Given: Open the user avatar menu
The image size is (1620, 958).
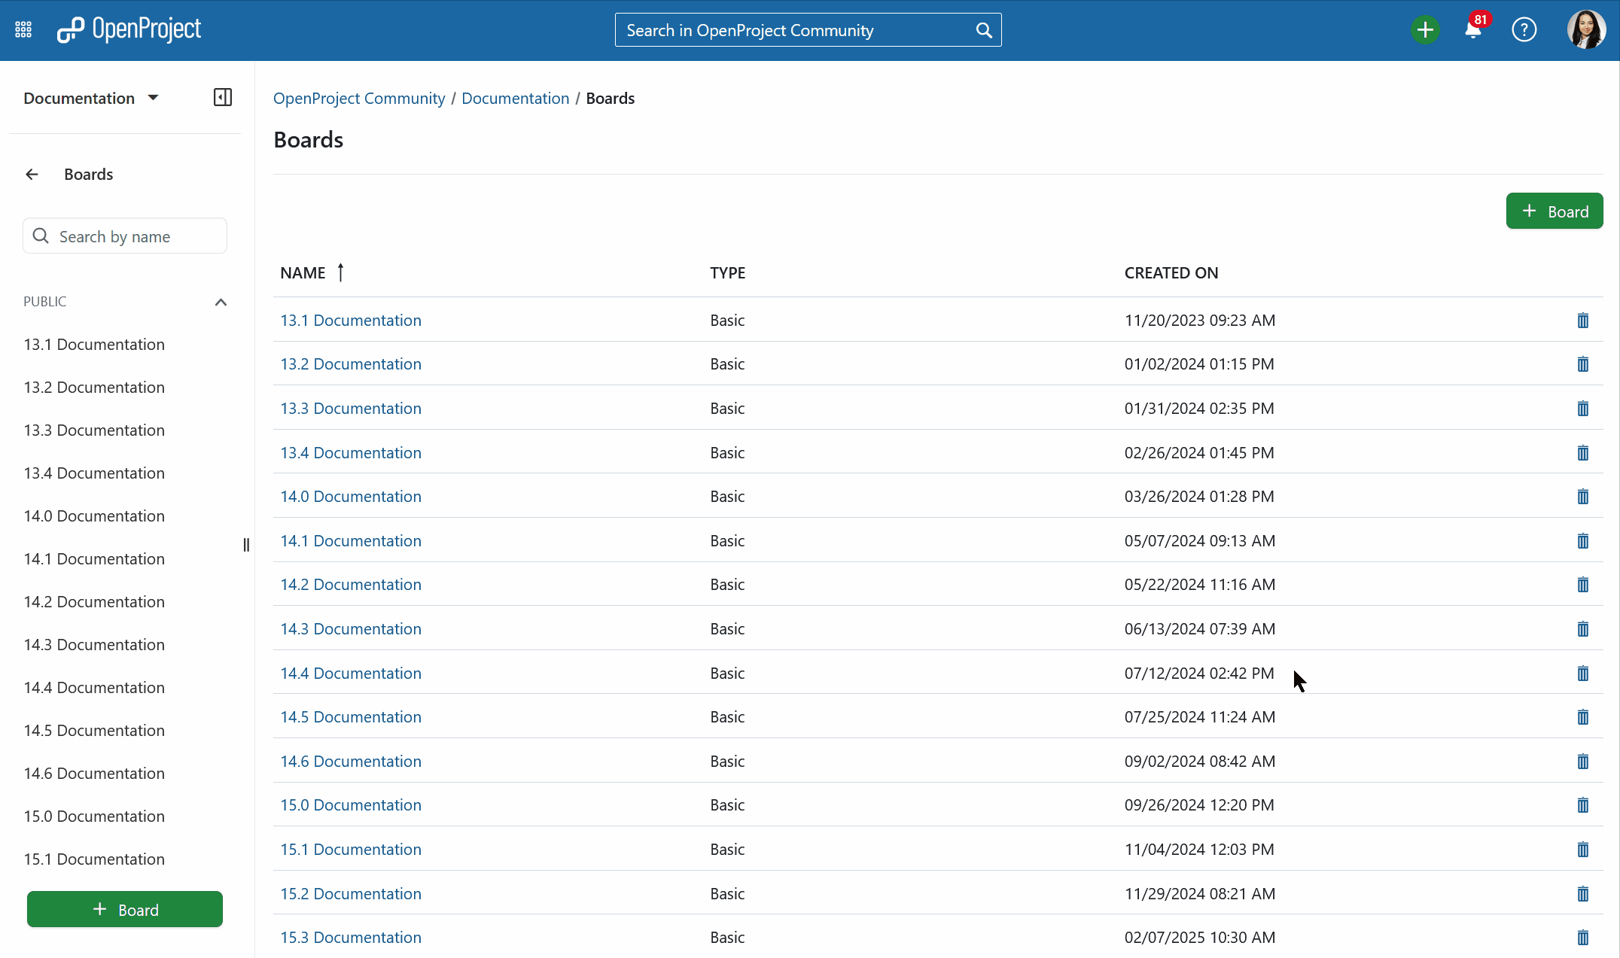Looking at the screenshot, I should click(x=1585, y=30).
